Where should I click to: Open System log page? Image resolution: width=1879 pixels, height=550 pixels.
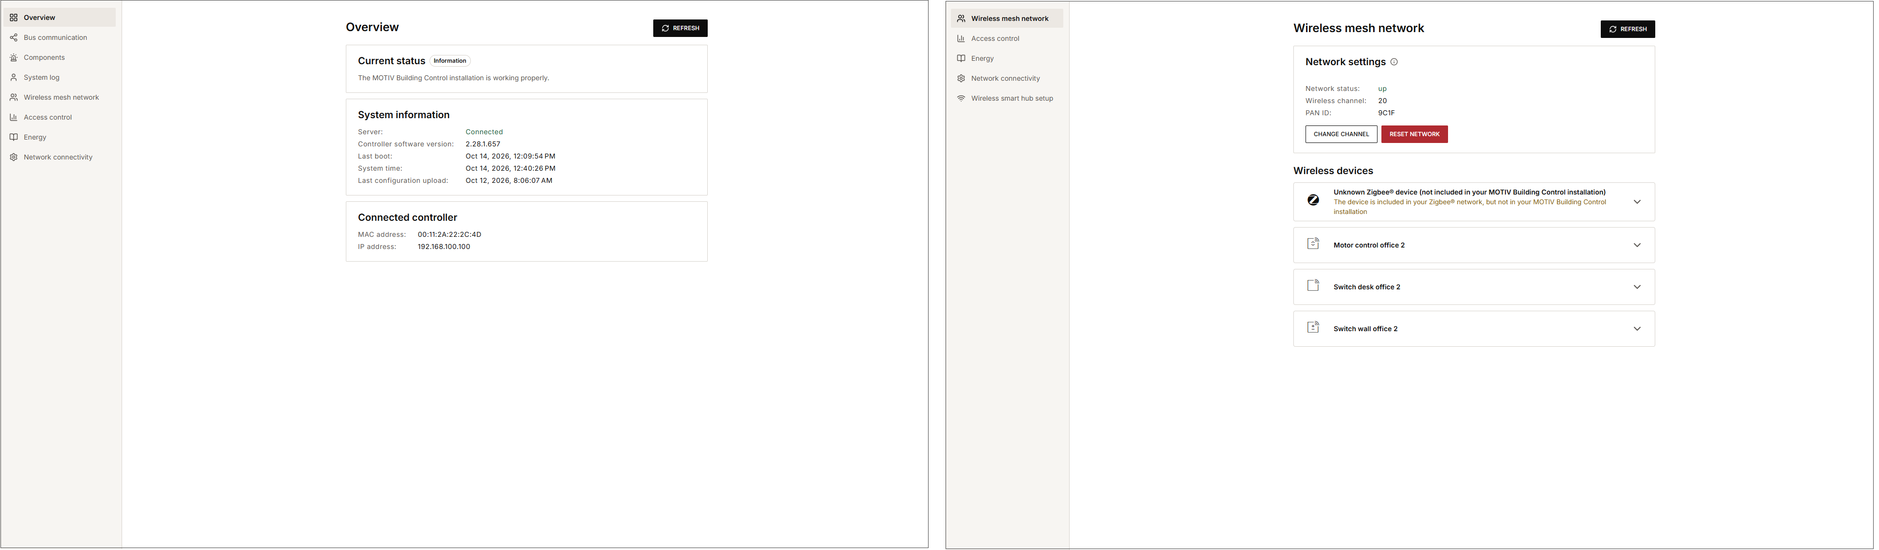point(59,77)
